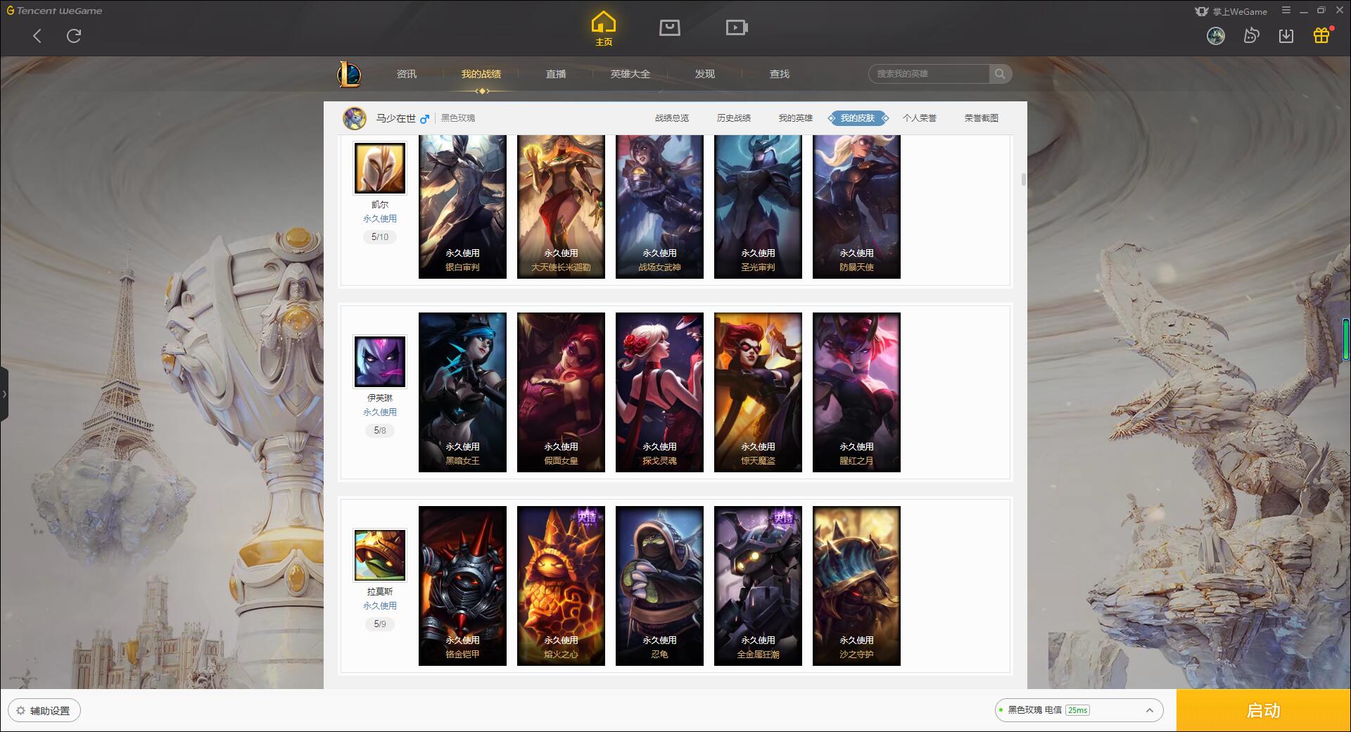
Task: Click the skin list scrollbar thumb
Action: point(1023,179)
